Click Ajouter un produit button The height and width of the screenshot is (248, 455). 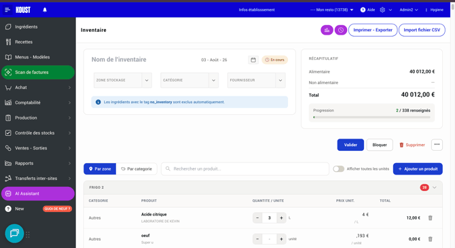point(418,169)
